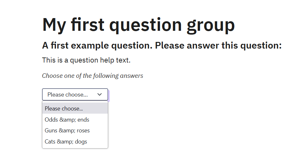Click the word "roses" in the answer list

click(83, 130)
